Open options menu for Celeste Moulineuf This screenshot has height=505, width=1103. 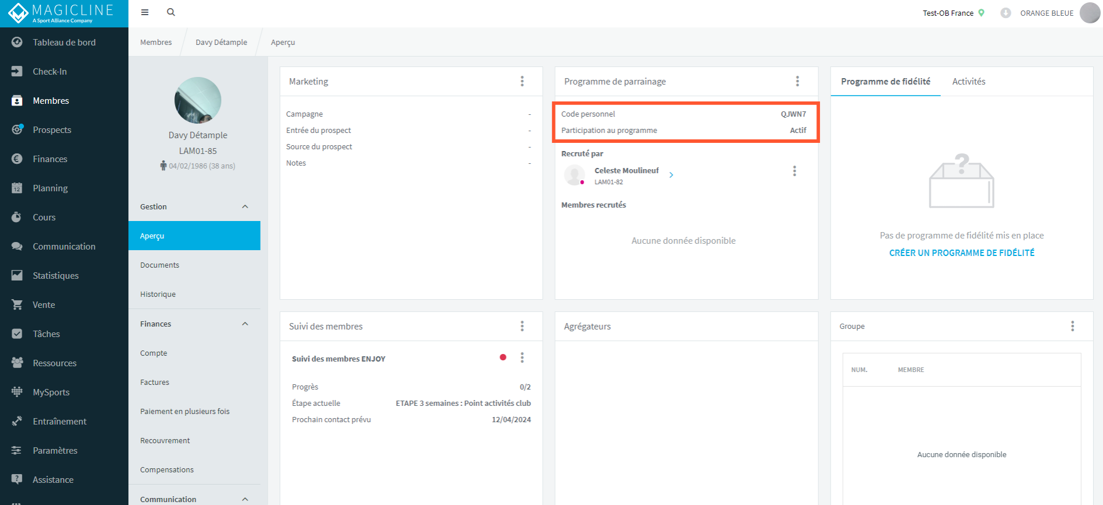(x=794, y=171)
